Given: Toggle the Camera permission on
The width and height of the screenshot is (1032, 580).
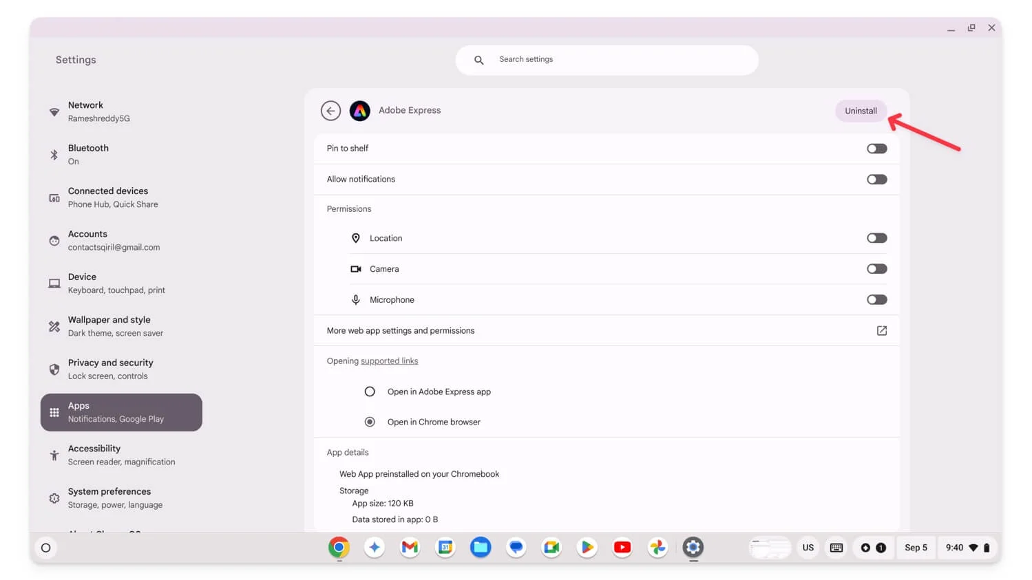Looking at the screenshot, I should (x=876, y=269).
